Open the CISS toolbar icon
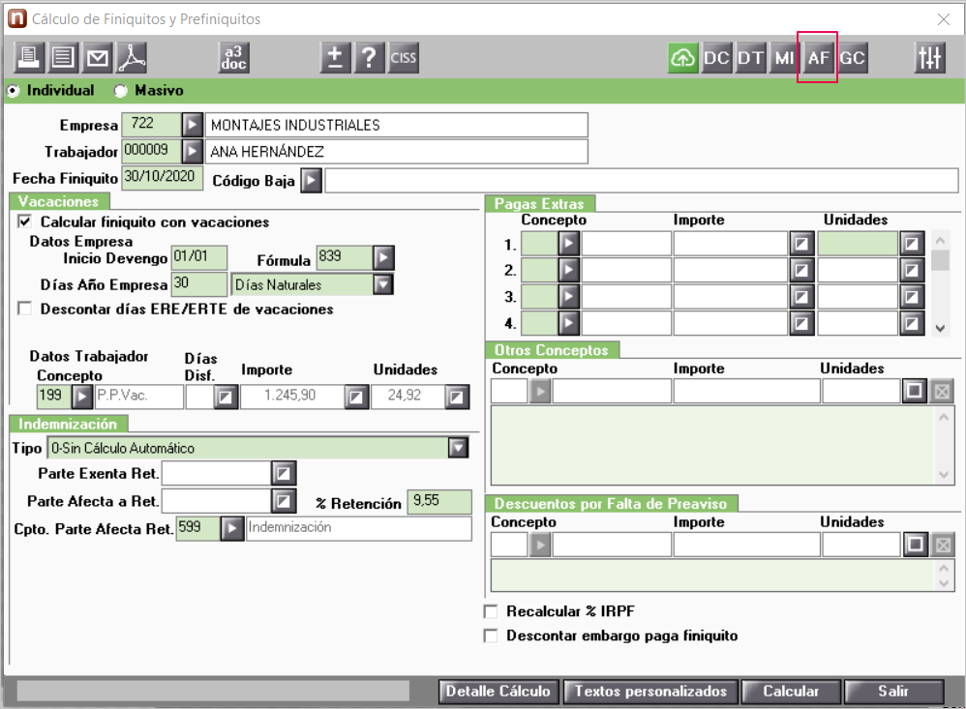 click(x=404, y=58)
